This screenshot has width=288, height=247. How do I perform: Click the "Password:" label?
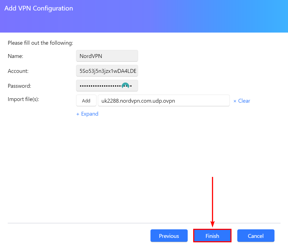(x=19, y=86)
